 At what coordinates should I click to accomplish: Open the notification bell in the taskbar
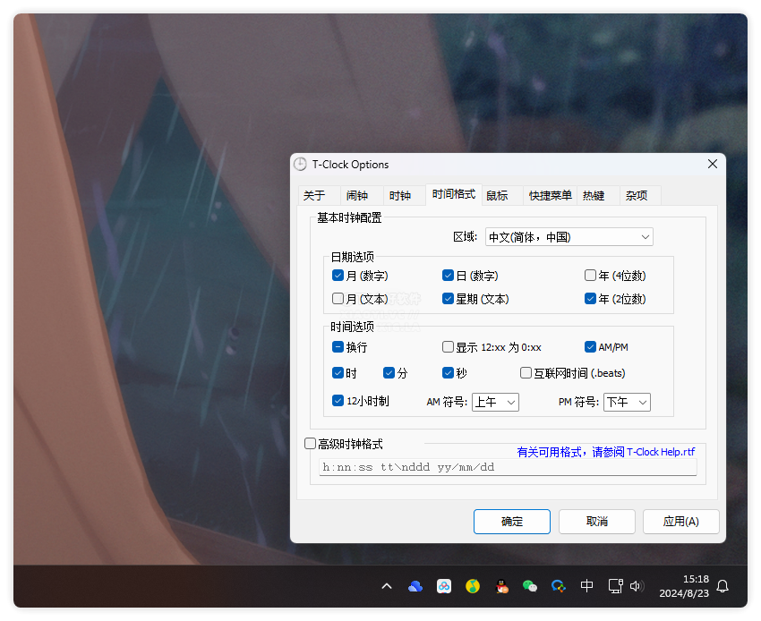[x=723, y=586]
